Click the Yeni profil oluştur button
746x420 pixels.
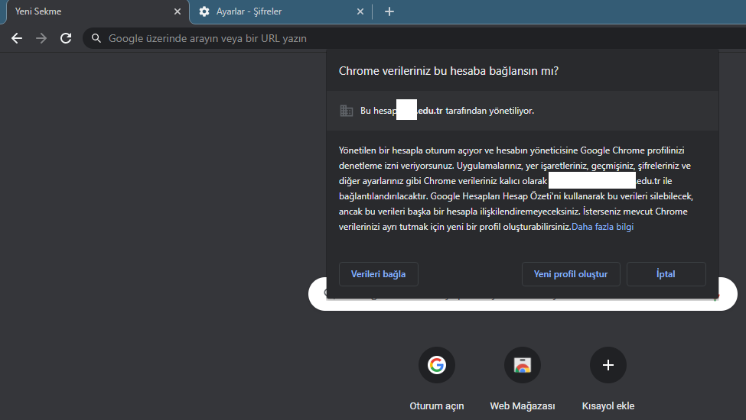(571, 274)
